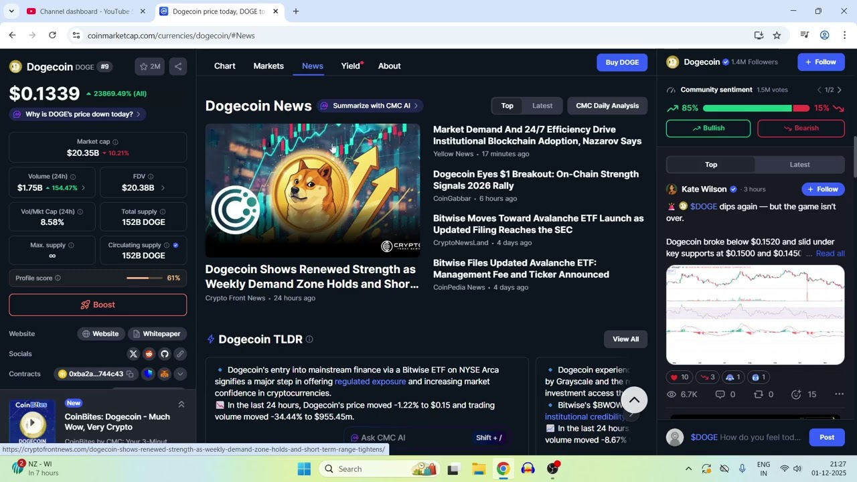Collapse CoinBites panel chevron
857x482 pixels.
coord(181,404)
